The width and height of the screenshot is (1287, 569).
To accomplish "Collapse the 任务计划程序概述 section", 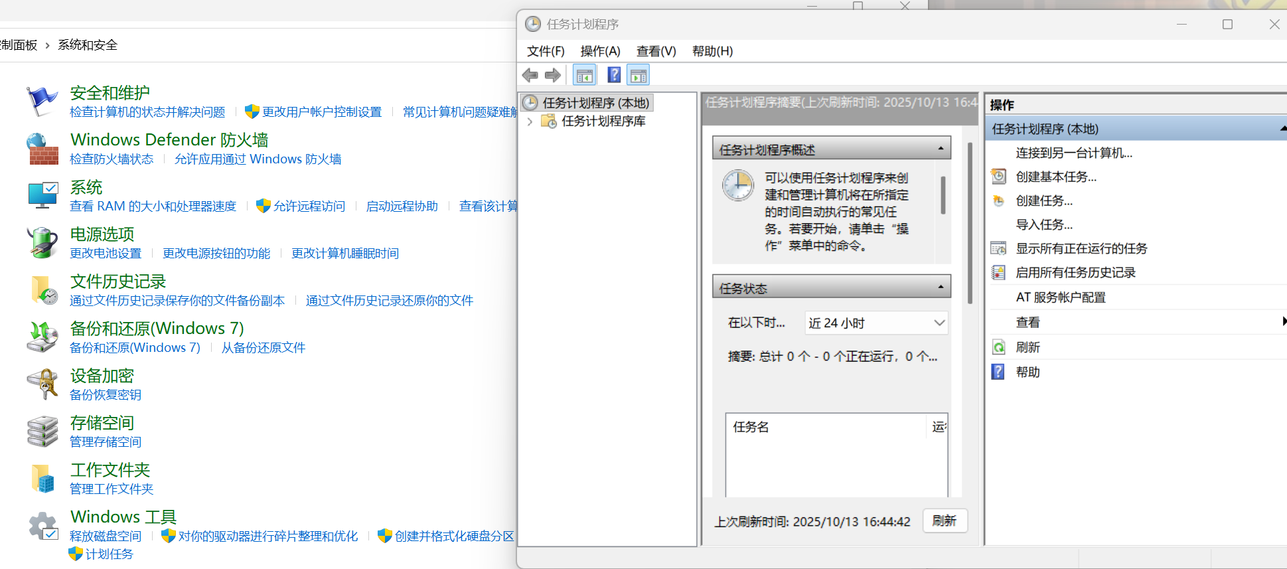I will coord(941,149).
